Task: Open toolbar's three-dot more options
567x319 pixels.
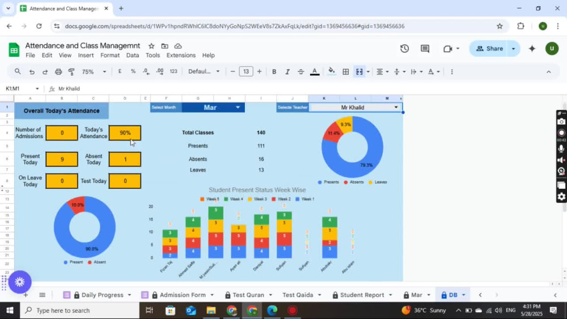Action: tap(452, 71)
